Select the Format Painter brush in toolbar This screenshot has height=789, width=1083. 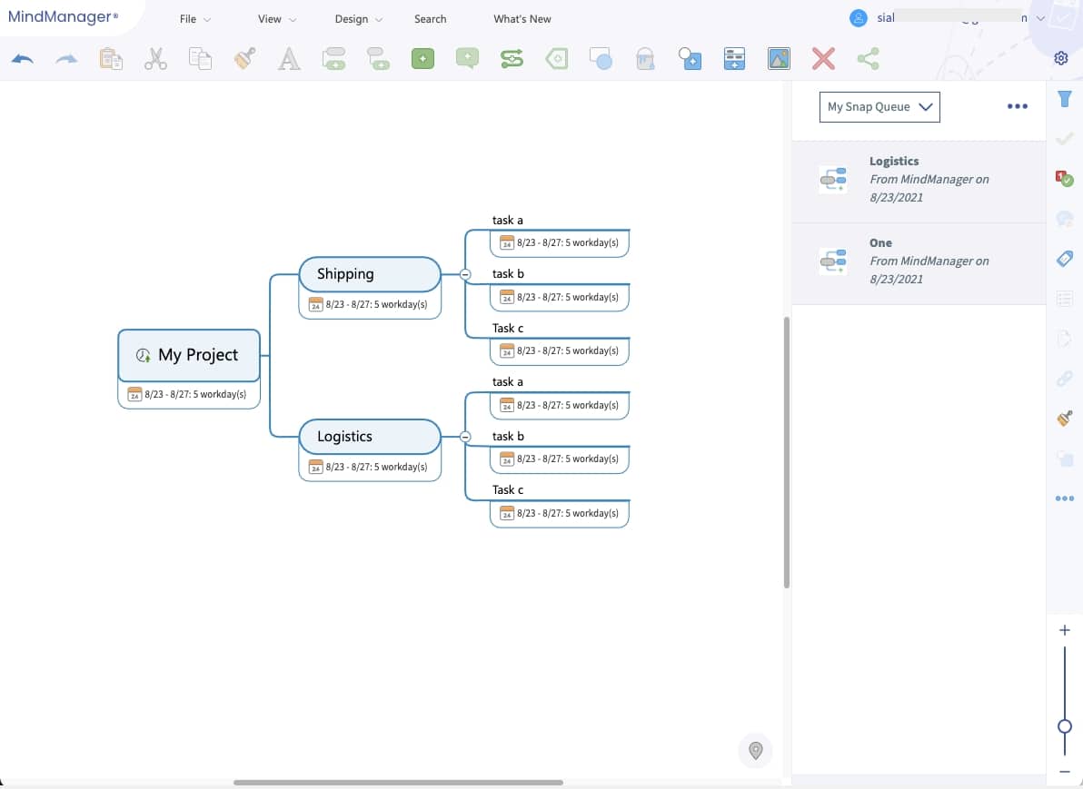(244, 59)
